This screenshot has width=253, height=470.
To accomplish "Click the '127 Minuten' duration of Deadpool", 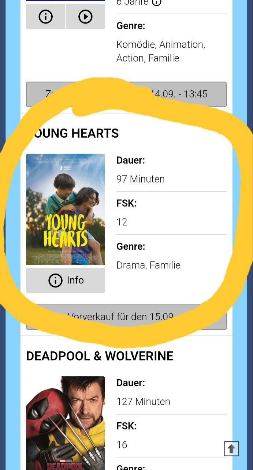I will pos(143,402).
